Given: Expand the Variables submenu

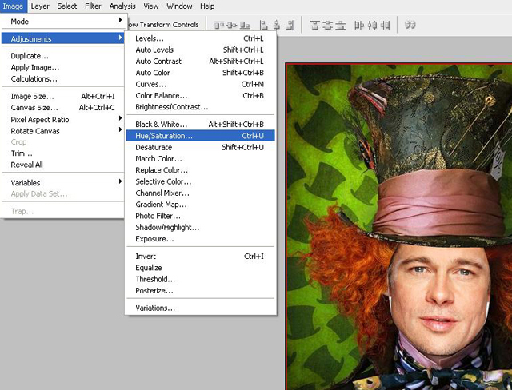Looking at the screenshot, I should click(62, 182).
